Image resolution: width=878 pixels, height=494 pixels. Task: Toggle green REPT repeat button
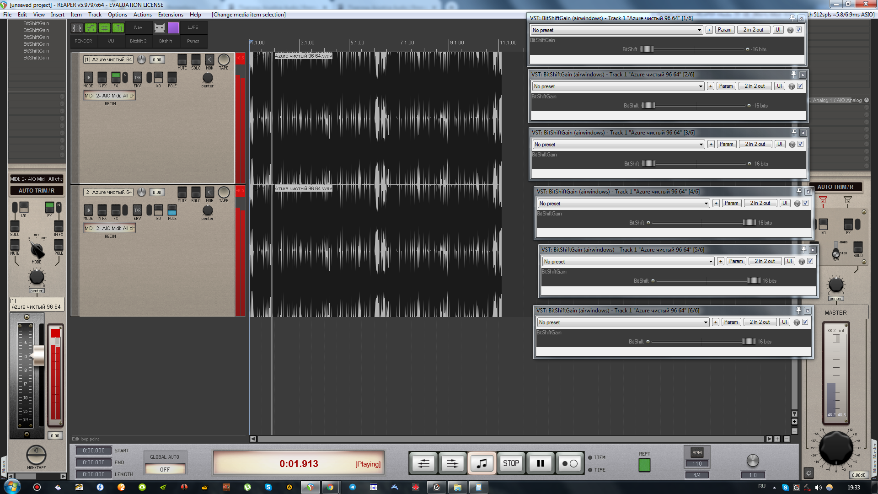(644, 465)
